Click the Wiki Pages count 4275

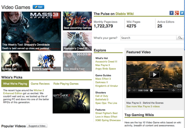pos(131,26)
